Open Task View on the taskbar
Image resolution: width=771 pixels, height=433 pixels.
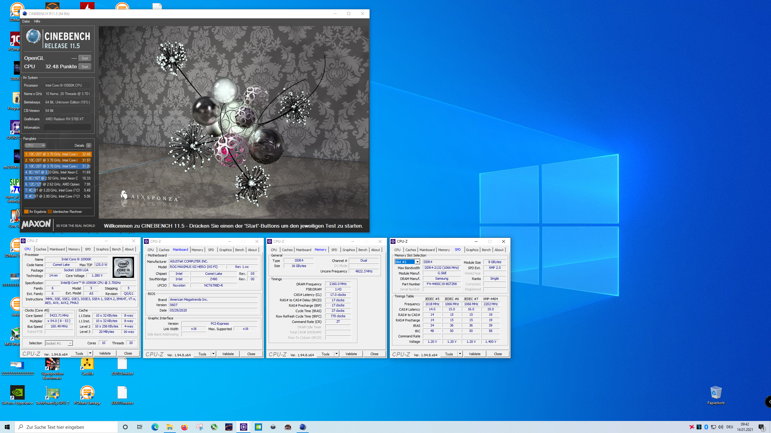(x=140, y=427)
